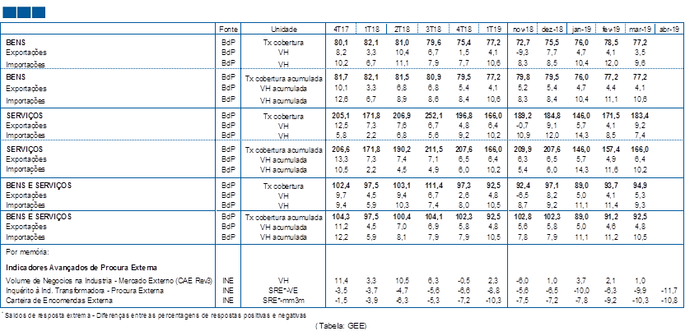The image size is (685, 331).
Task: Select the value 157,4 under fev-19
Action: point(610,149)
